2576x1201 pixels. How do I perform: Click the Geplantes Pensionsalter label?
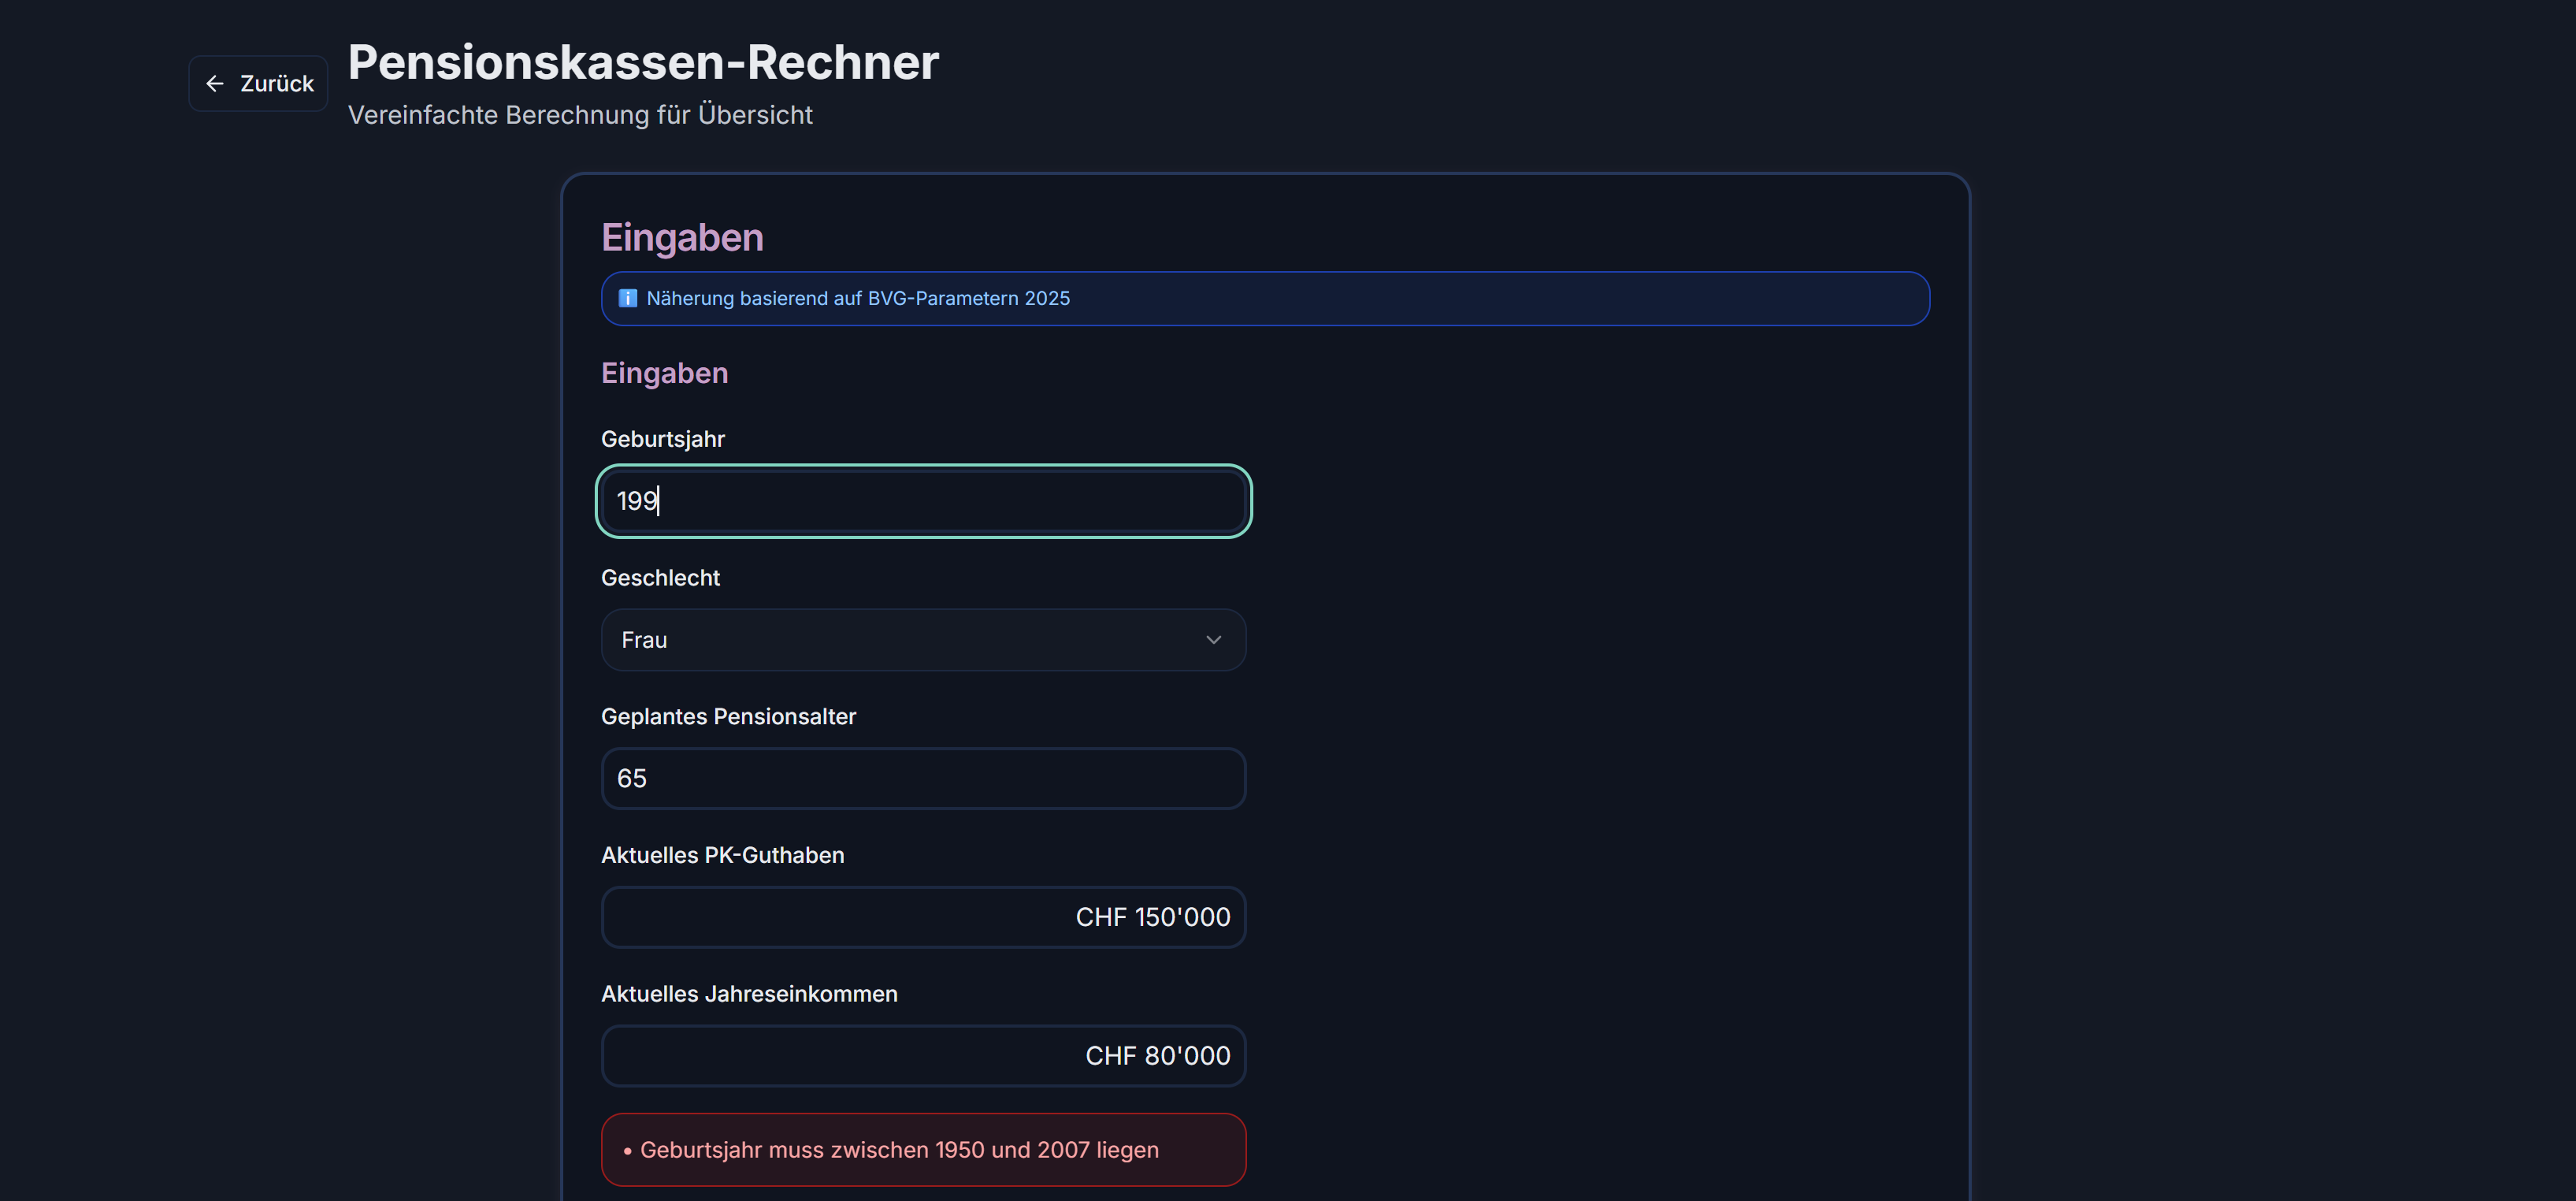point(728,717)
